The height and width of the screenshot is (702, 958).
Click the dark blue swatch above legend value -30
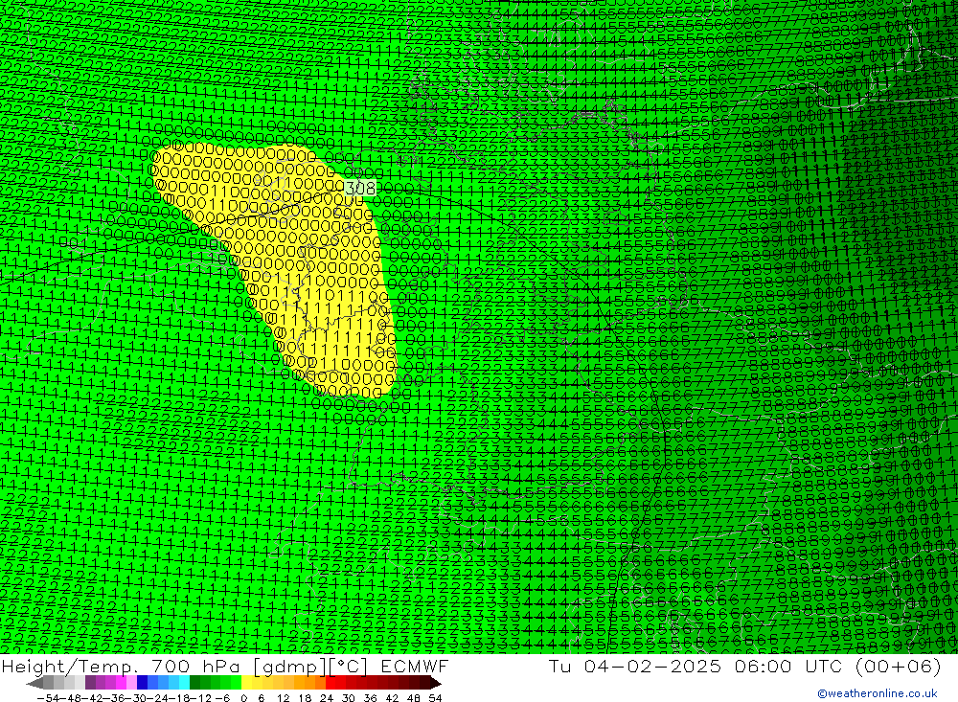coord(142,683)
